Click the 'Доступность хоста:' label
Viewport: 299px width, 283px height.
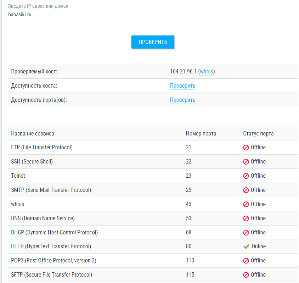(34, 86)
